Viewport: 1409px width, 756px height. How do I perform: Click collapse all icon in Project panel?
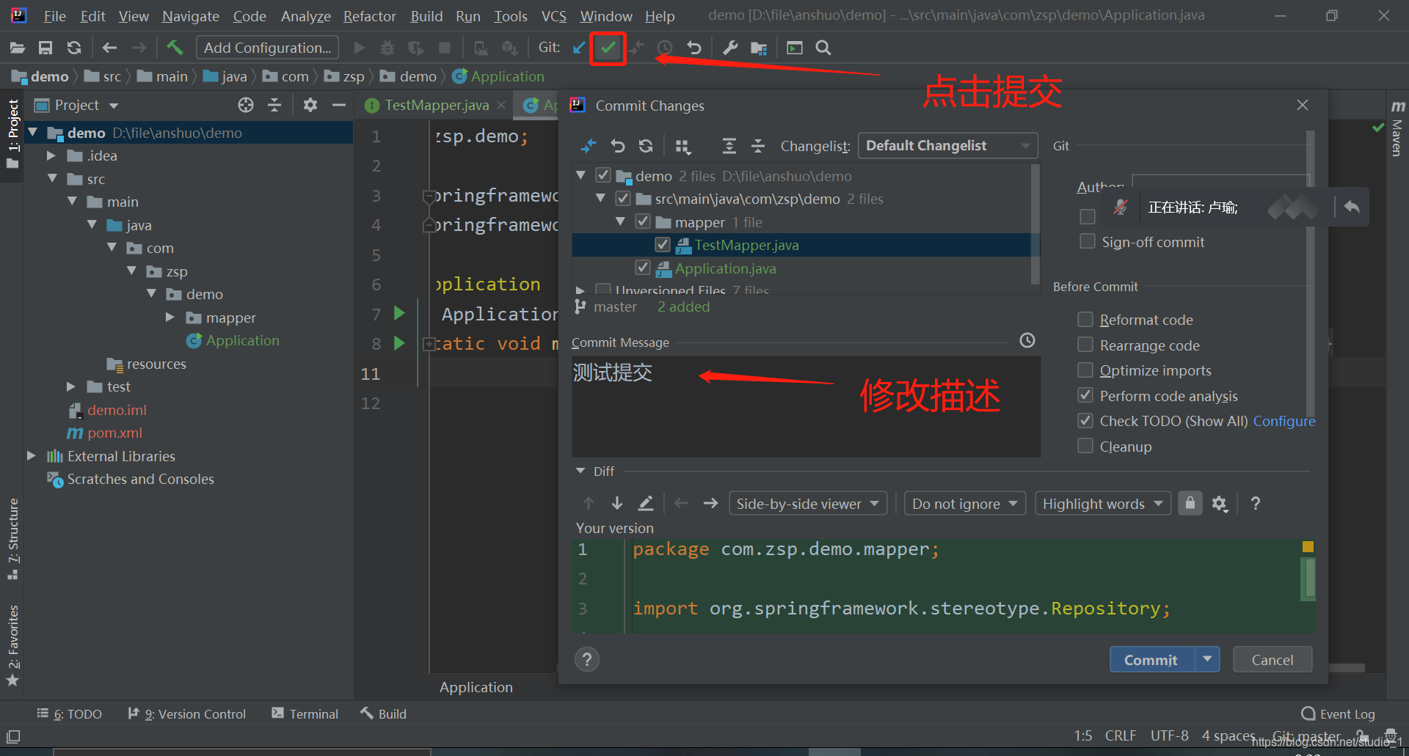[x=274, y=105]
